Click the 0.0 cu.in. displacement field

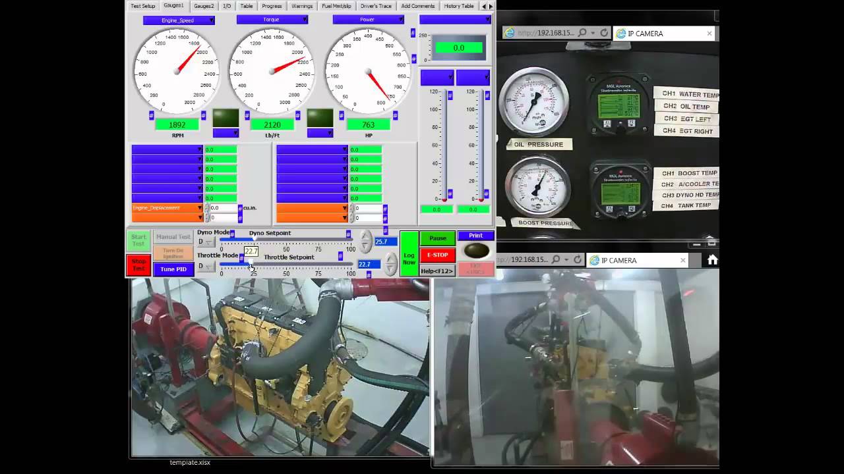coord(224,208)
